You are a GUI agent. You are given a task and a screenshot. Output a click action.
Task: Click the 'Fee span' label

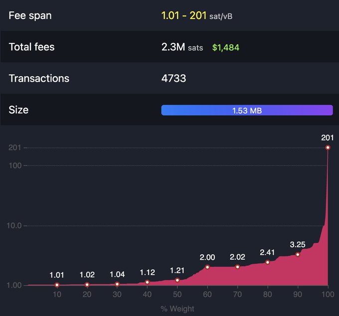tap(30, 16)
